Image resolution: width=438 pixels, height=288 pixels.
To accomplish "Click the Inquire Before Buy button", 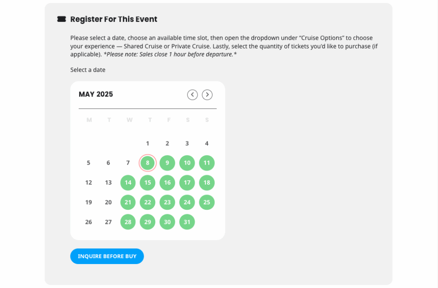I will click(107, 256).
